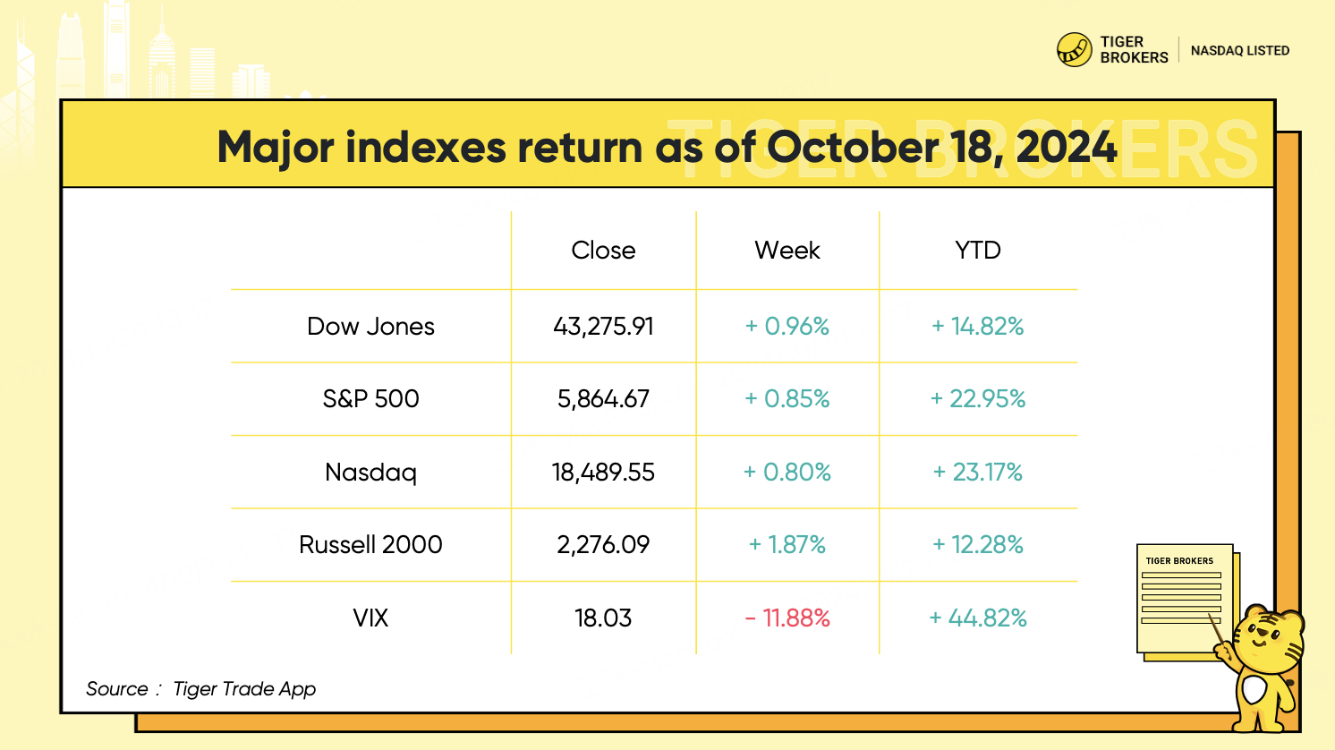Click the NASDAQ LISTED label
1335x750 pixels.
(1240, 51)
